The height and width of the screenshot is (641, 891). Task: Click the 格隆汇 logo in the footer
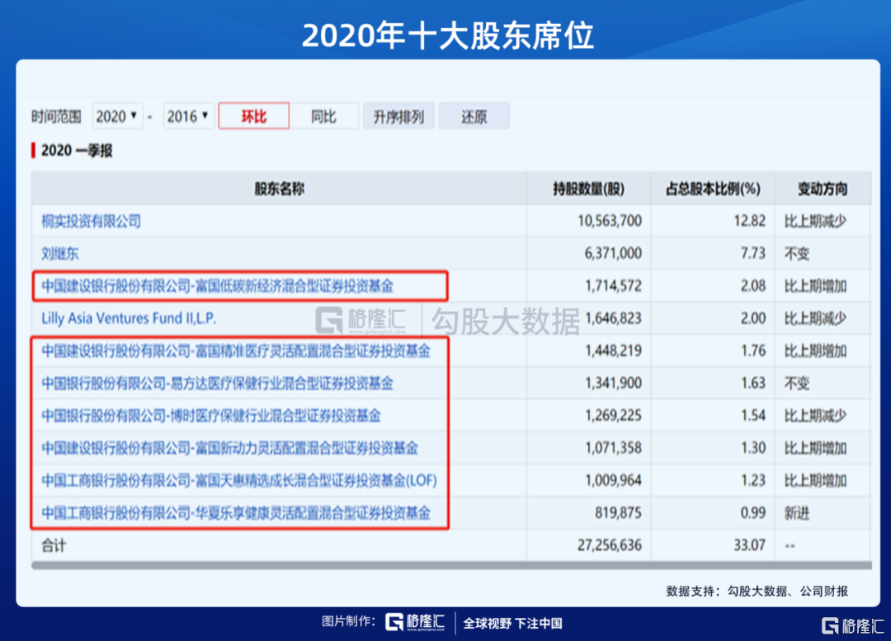pyautogui.click(x=415, y=622)
